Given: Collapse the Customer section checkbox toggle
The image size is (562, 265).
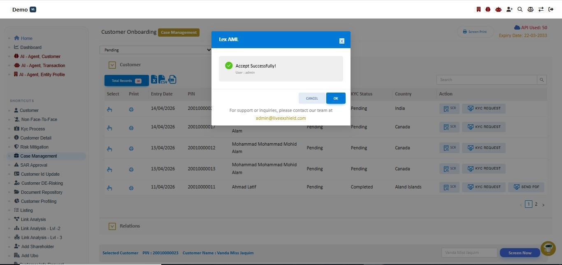Looking at the screenshot, I should click(x=112, y=65).
